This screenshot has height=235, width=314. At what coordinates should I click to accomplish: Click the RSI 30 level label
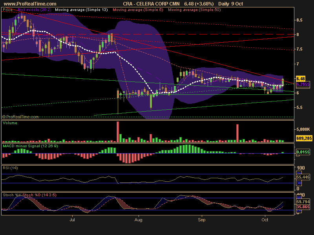click(299, 183)
